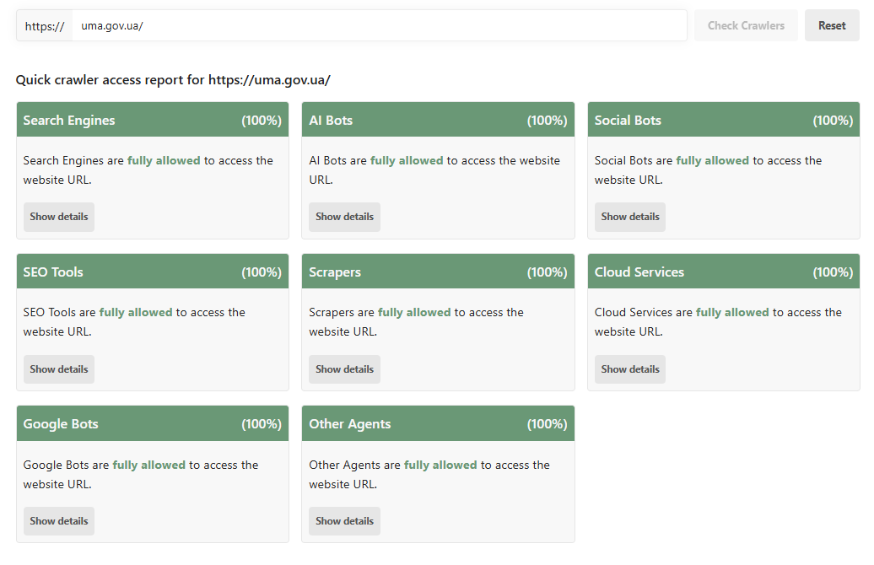874x565 pixels.
Task: Expand SEO Tools details
Action: pyautogui.click(x=58, y=369)
